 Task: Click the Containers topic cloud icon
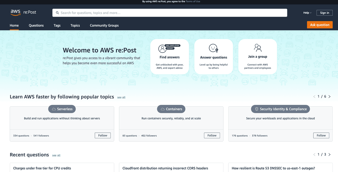[x=161, y=109]
